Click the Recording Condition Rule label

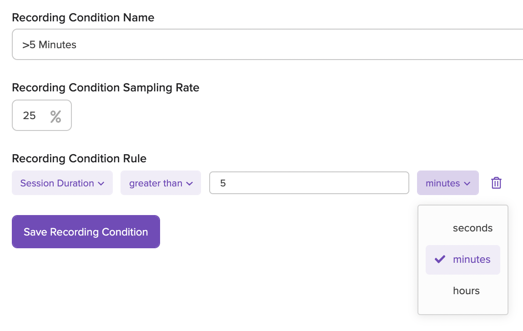pos(79,159)
